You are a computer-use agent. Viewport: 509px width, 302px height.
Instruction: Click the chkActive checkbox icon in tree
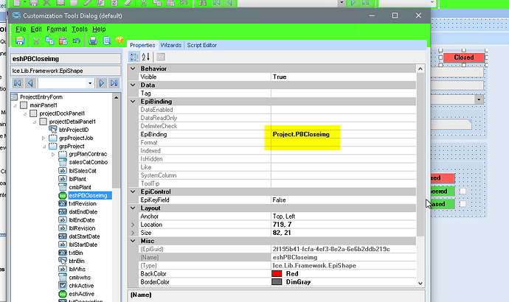point(62,286)
